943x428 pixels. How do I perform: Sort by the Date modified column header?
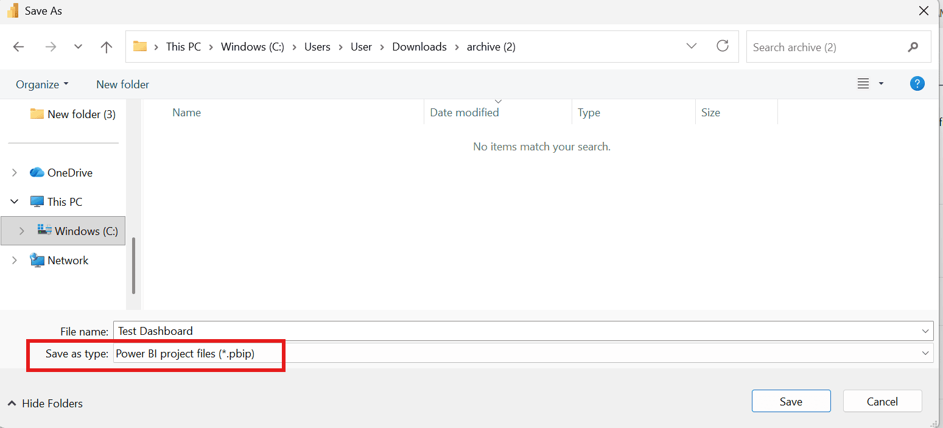(x=464, y=113)
